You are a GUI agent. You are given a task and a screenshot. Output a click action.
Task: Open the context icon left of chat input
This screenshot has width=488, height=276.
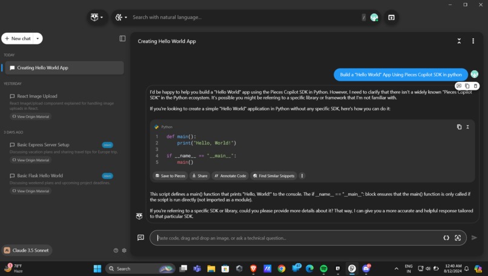pos(140,238)
